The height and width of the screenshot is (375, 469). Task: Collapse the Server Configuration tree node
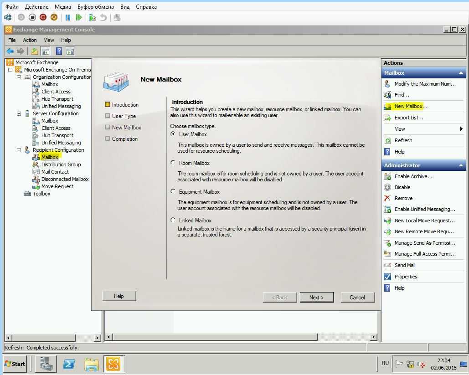click(19, 113)
